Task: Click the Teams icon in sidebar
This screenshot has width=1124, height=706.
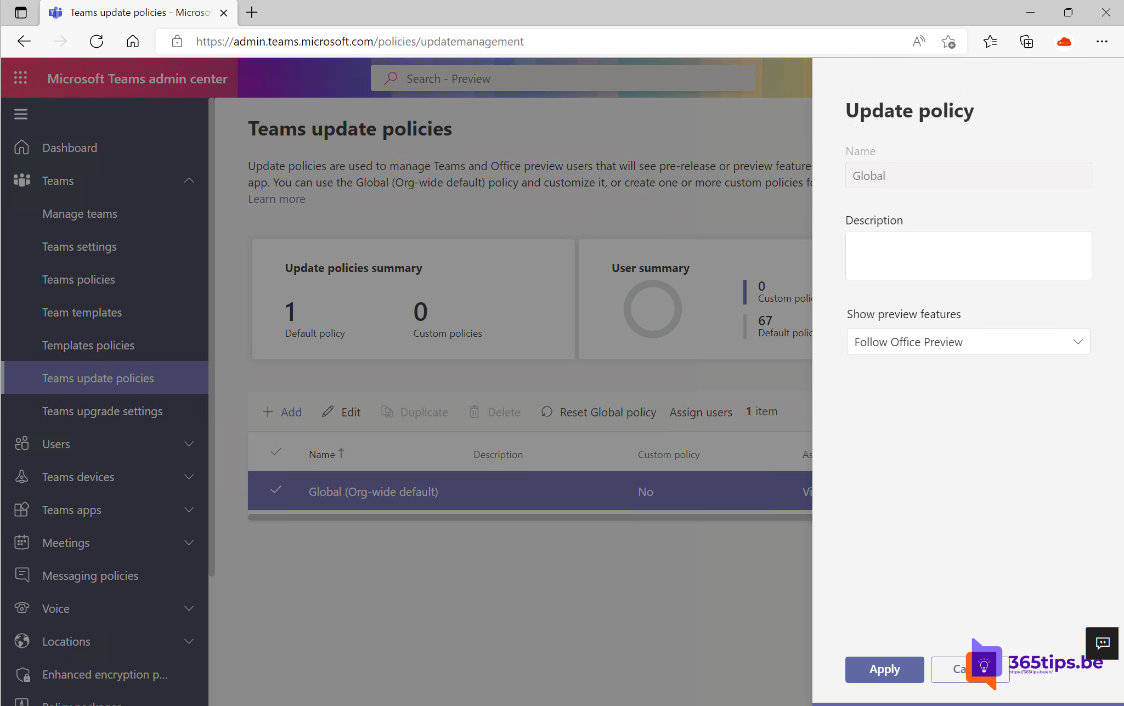Action: tap(22, 180)
